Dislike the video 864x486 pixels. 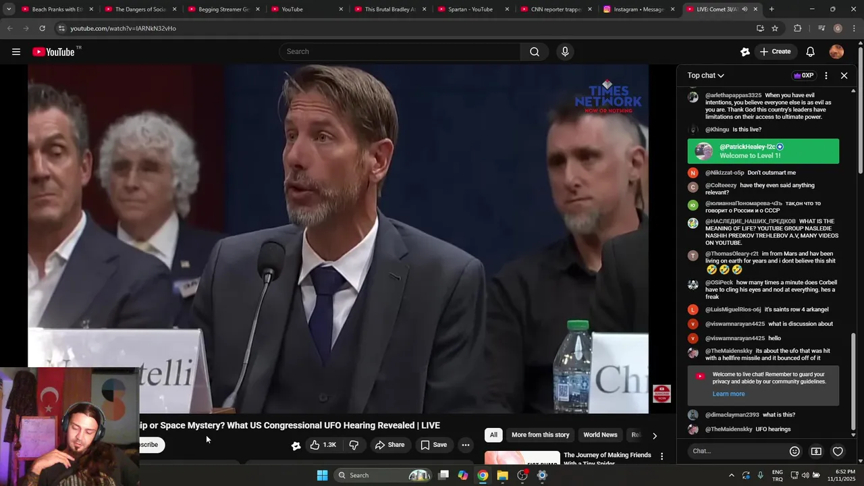click(x=354, y=445)
